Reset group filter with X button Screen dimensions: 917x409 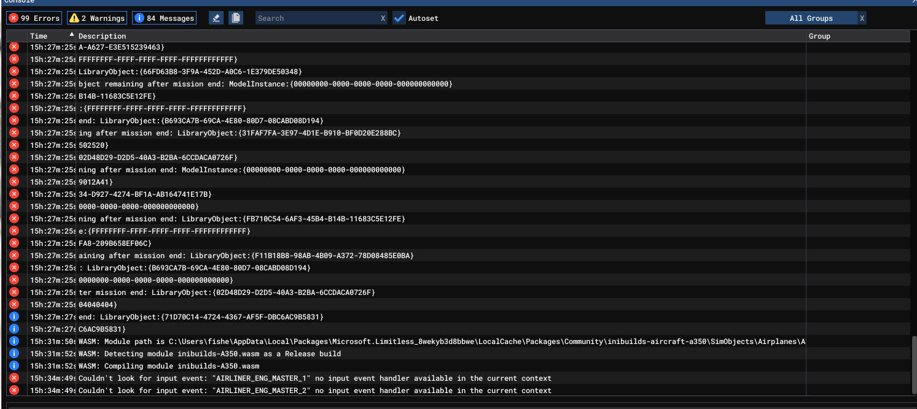[x=862, y=18]
